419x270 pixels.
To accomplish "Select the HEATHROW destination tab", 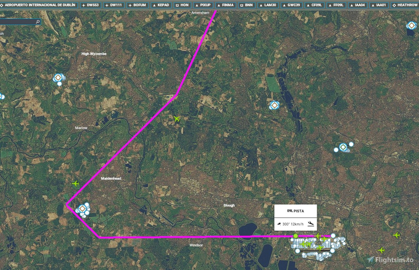I will coord(405,5).
